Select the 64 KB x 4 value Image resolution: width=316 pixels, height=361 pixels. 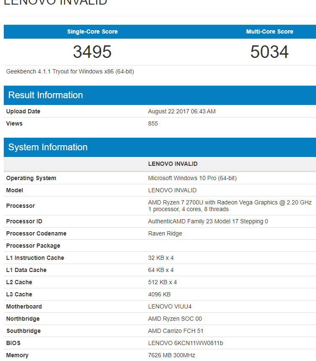pyautogui.click(x=161, y=270)
